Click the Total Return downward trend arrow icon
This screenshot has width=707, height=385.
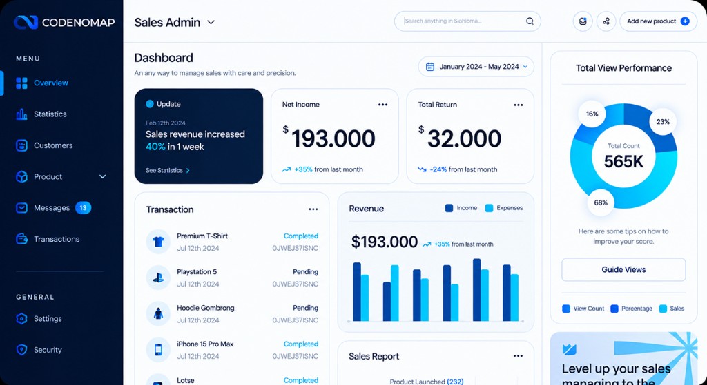(422, 169)
